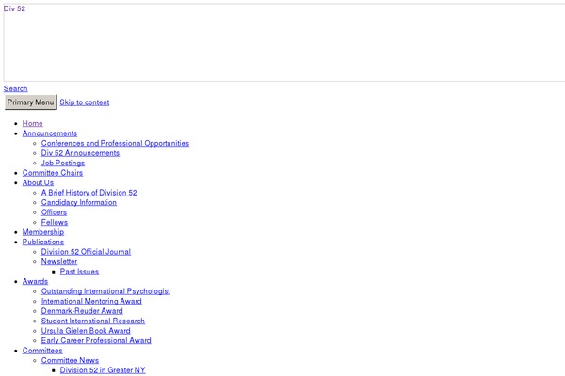
Task: Open the Announcements menu link
Action: [x=50, y=133]
